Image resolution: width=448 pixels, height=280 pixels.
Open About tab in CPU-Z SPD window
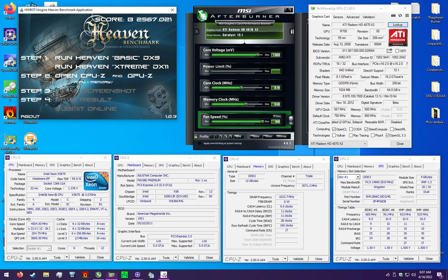pos(418,166)
